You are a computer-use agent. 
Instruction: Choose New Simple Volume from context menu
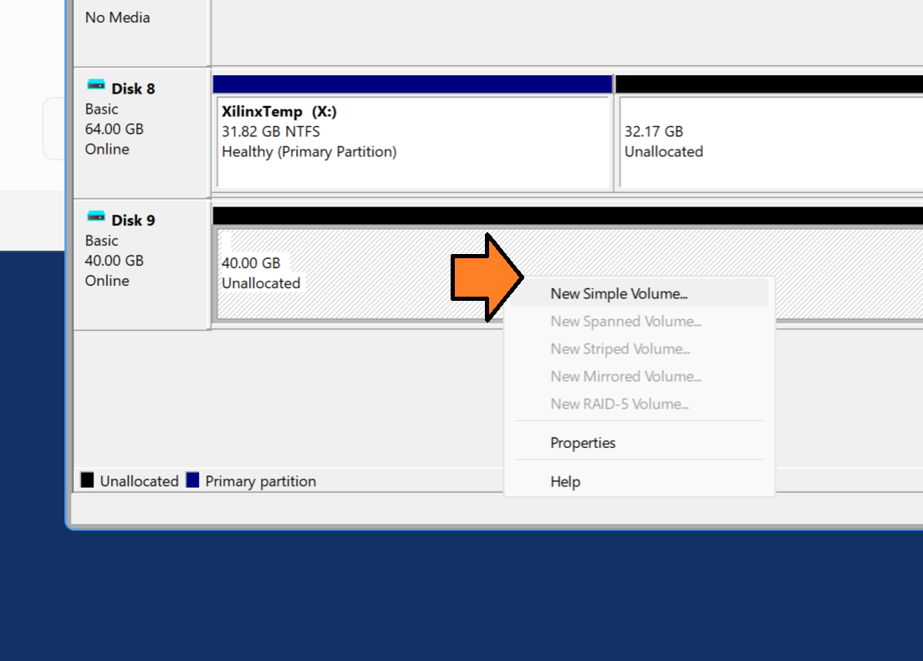point(619,294)
